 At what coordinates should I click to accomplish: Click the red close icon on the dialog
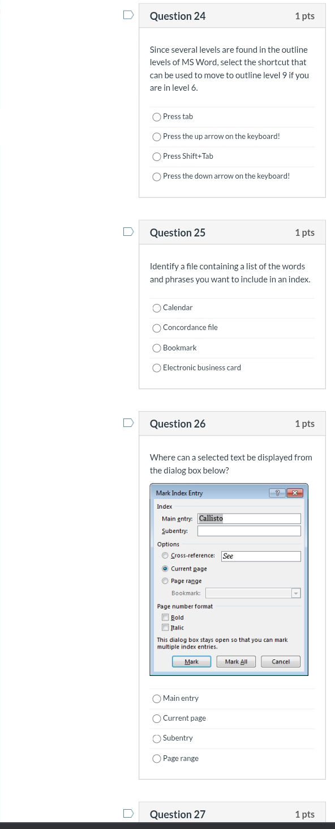pyautogui.click(x=295, y=493)
